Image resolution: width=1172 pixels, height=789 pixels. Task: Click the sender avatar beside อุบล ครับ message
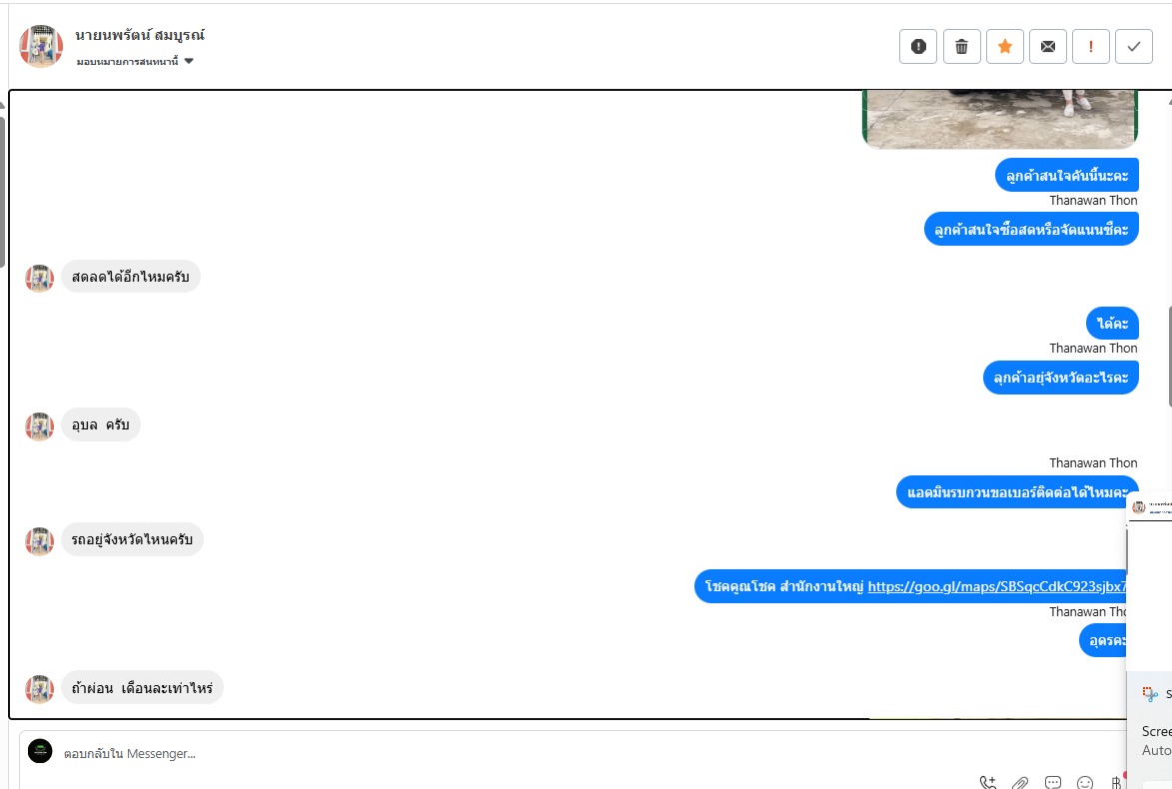pyautogui.click(x=40, y=426)
